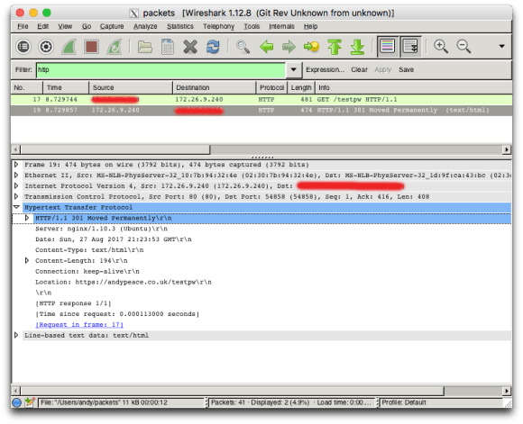Screen dimensions: 523x424
Task: Save this capture file icon
Action: [x=168, y=46]
